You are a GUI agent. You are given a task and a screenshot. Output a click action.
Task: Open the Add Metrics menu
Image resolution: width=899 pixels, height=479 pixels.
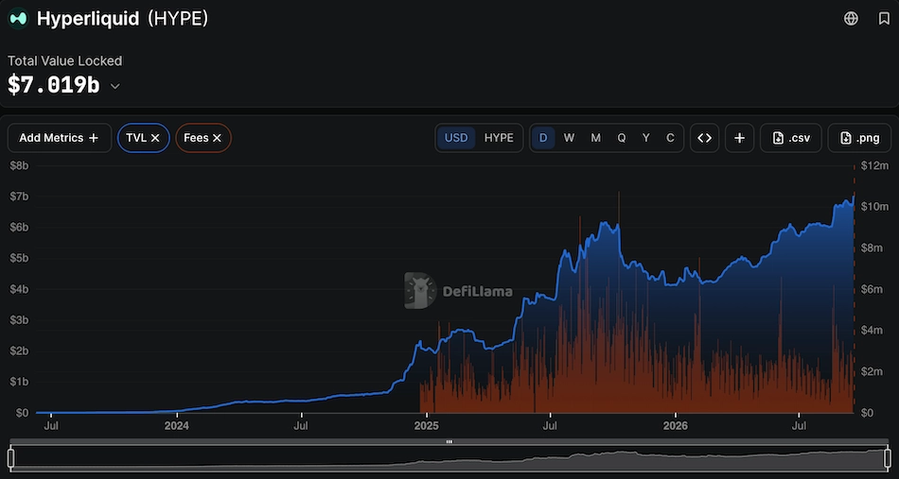pos(59,138)
